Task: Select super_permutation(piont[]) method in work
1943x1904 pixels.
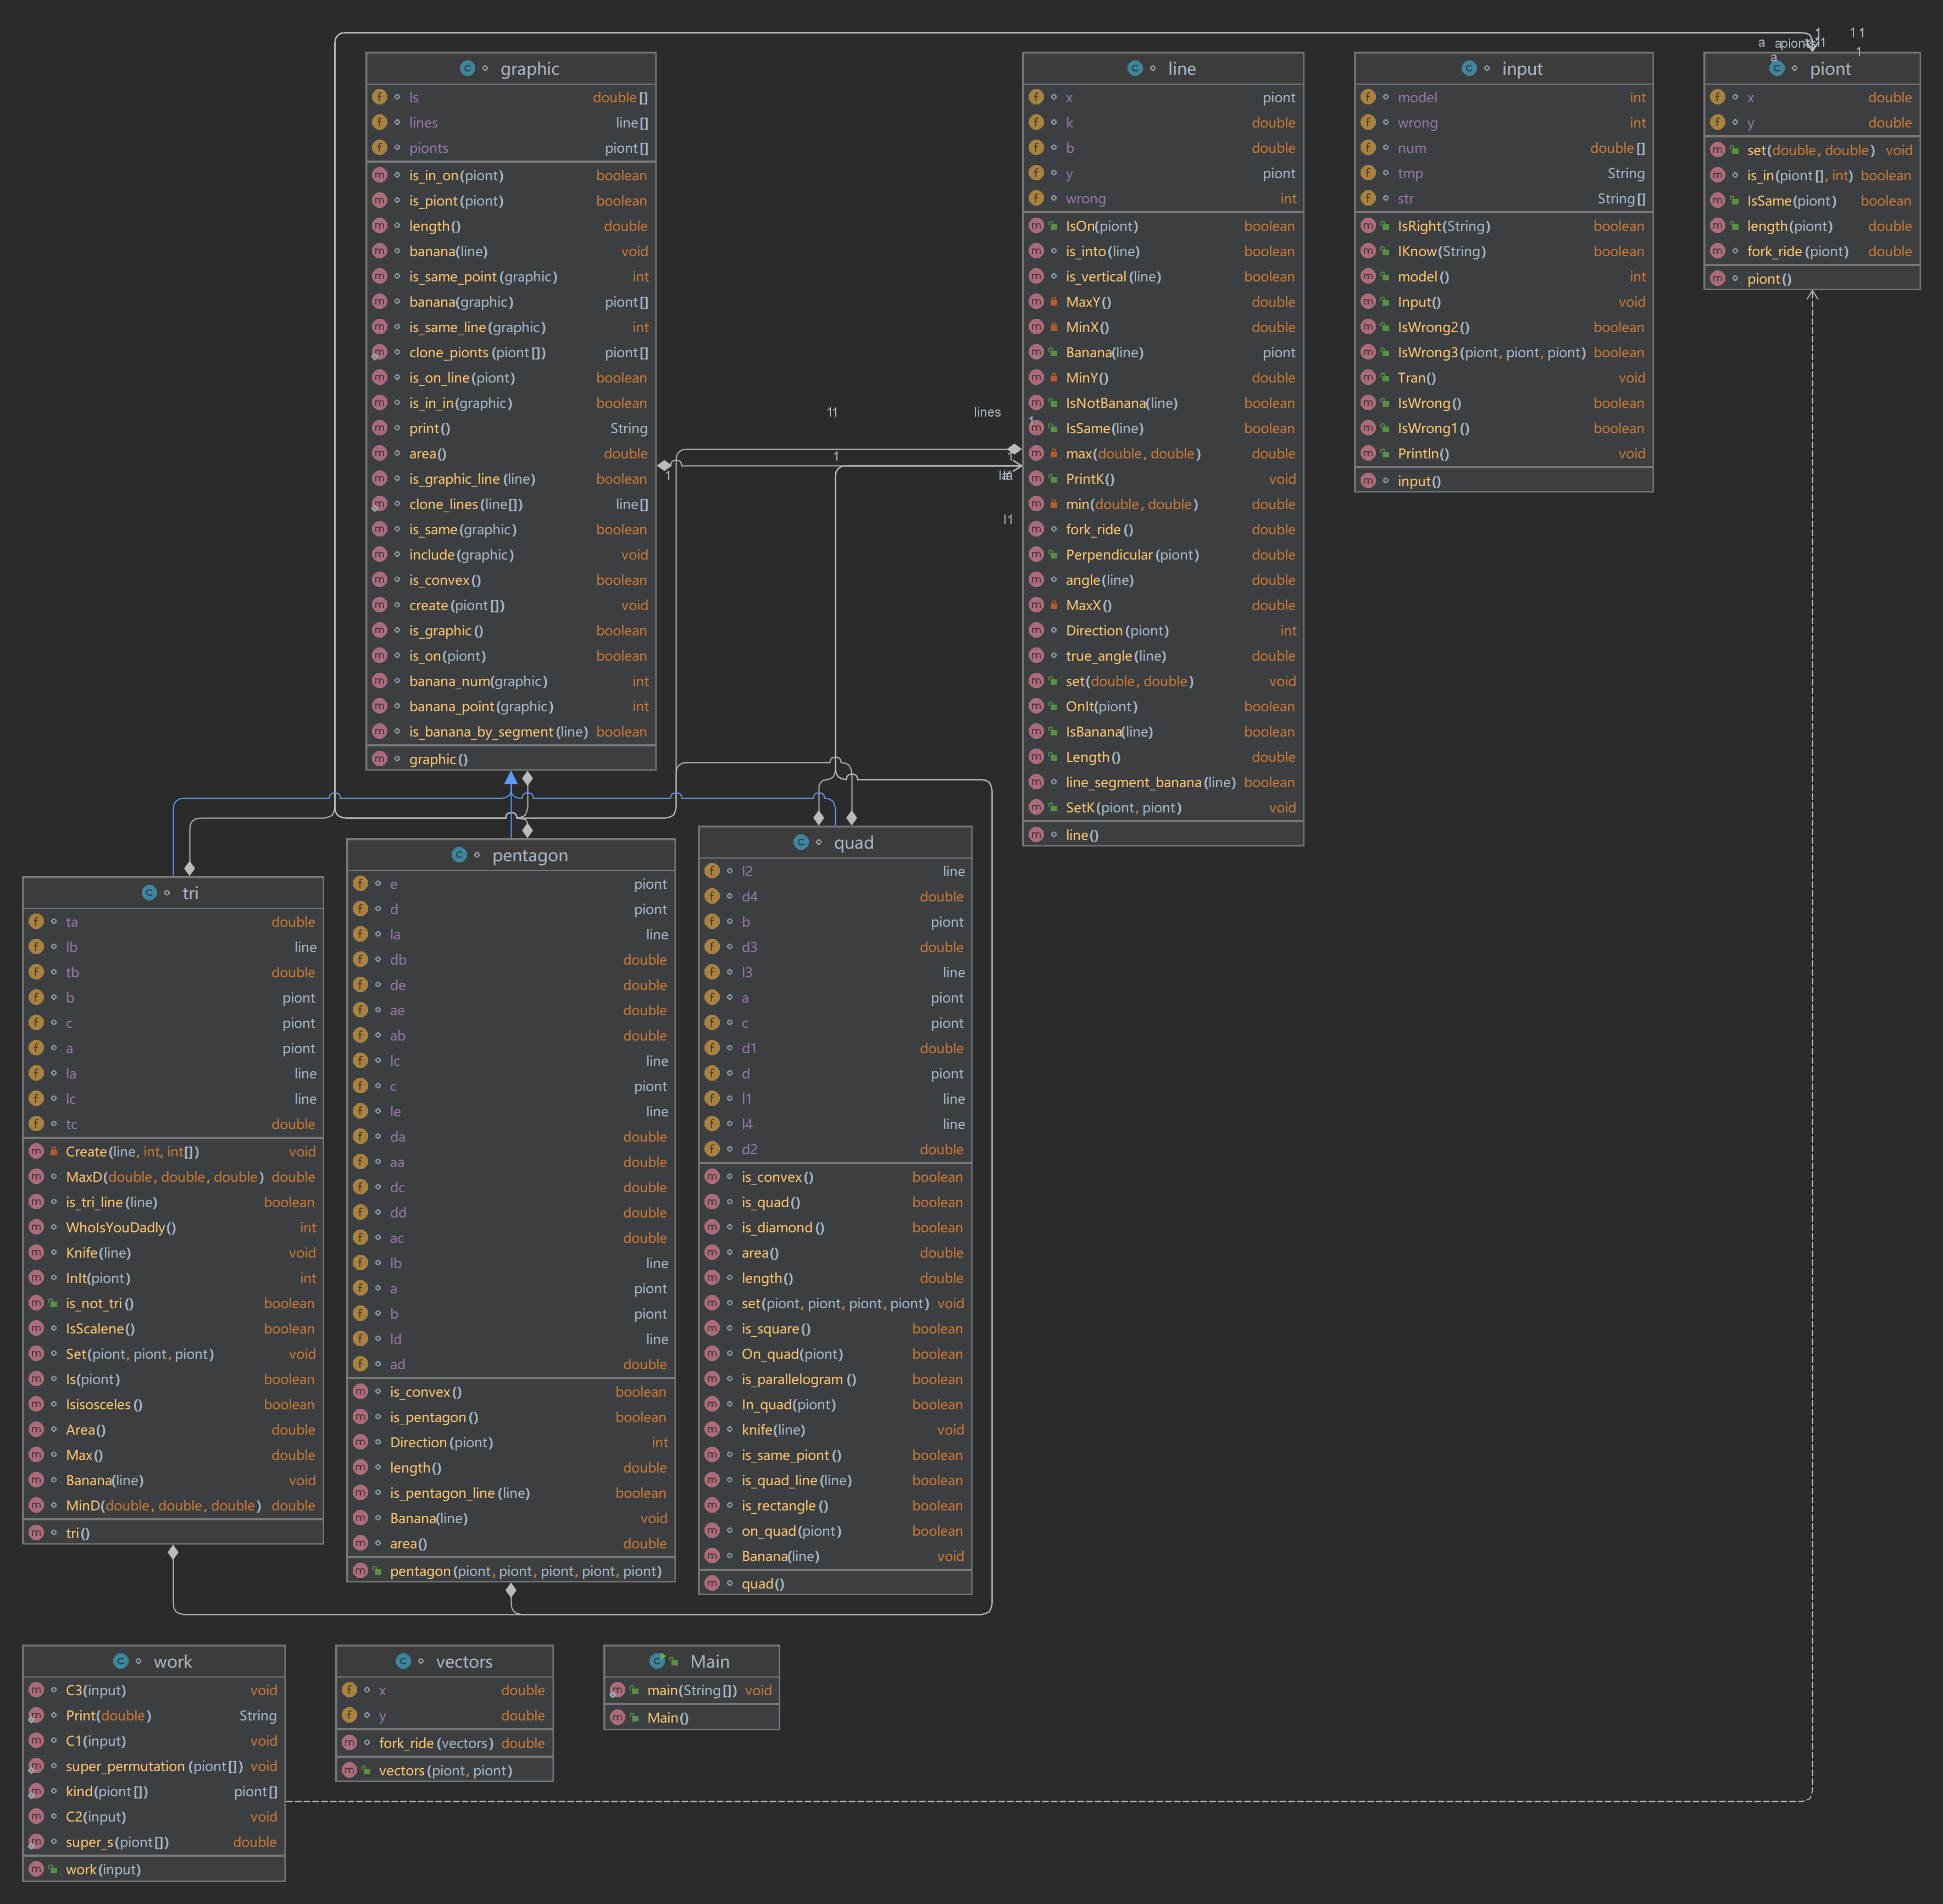Action: coord(154,1766)
